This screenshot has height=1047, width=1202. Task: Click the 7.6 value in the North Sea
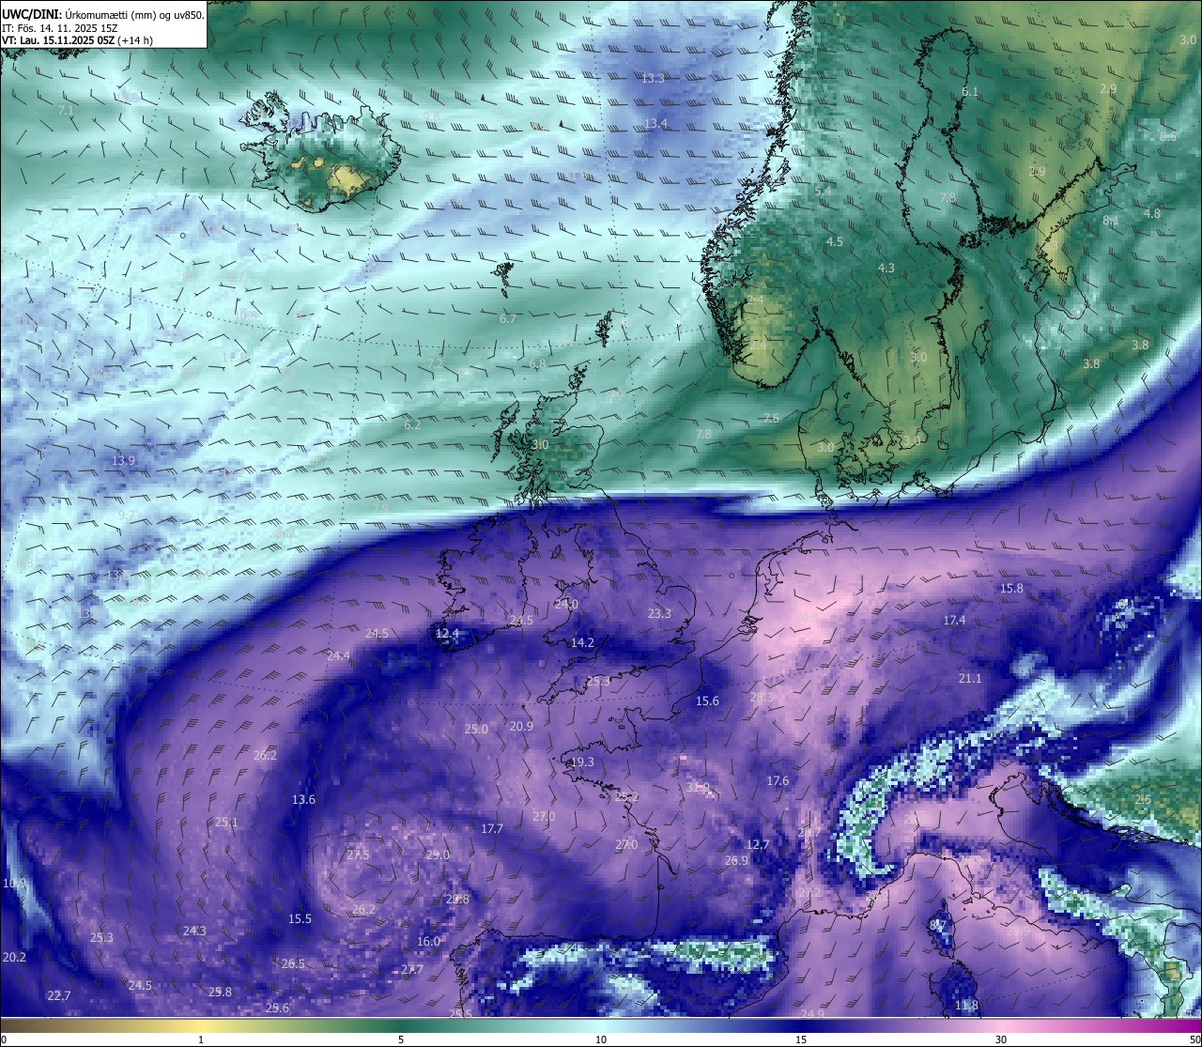click(x=771, y=419)
